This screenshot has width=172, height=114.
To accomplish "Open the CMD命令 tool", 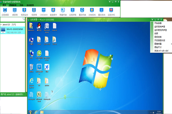I will click(x=44, y=12).
